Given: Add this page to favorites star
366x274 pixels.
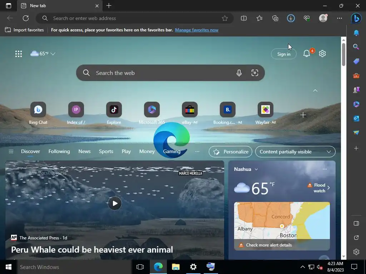Looking at the screenshot, I should [x=225, y=19].
